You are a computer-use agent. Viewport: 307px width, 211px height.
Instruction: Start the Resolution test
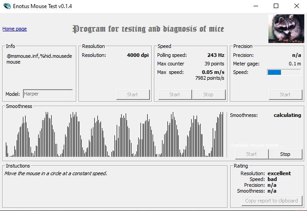click(133, 95)
